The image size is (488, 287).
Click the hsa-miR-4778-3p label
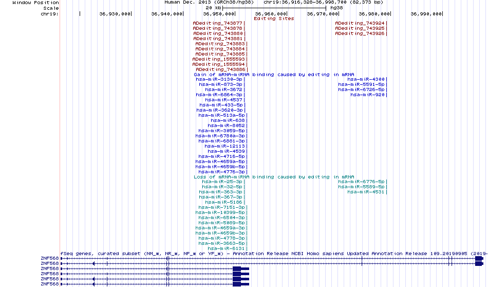(221, 238)
